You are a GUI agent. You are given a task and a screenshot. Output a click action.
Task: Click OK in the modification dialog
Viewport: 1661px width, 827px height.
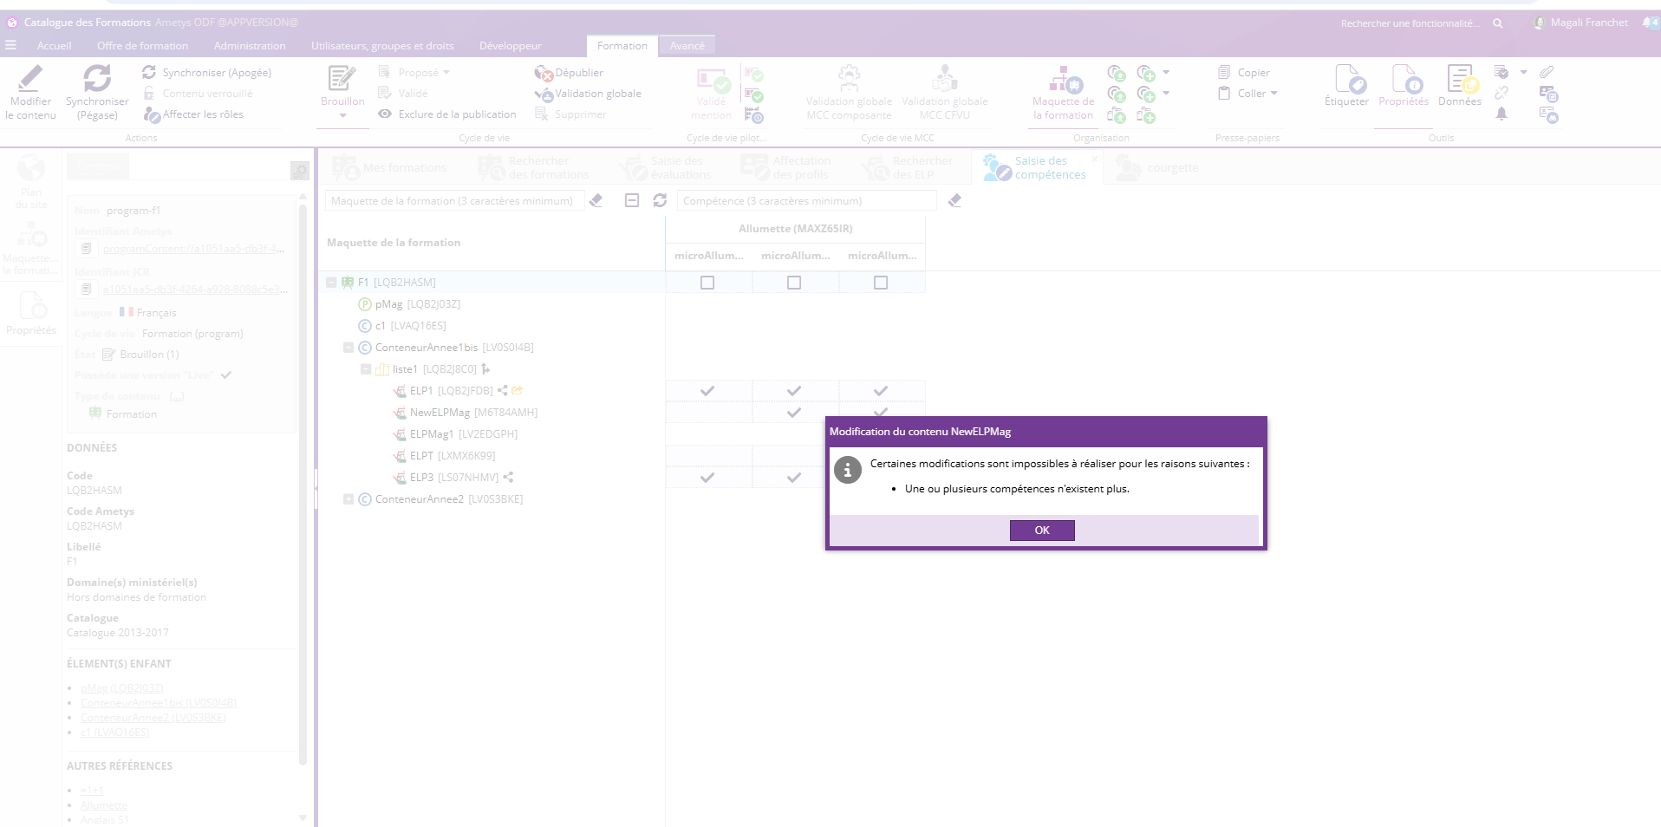(x=1042, y=531)
